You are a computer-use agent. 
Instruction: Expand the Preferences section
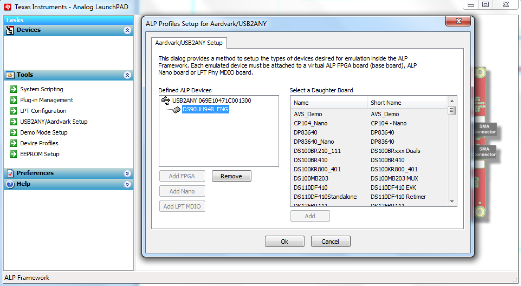point(127,173)
